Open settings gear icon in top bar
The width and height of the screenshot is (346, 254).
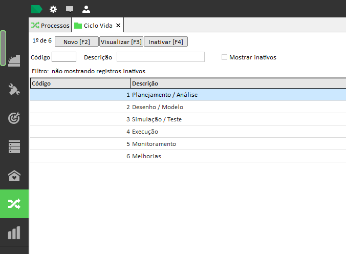(x=53, y=9)
